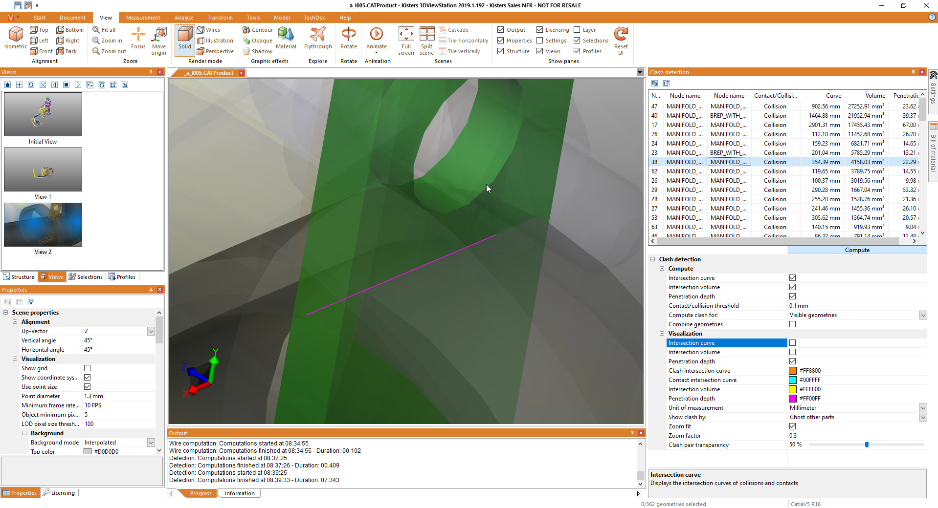Open Material graphic effects
Viewport: 938px width, 508px height.
pyautogui.click(x=286, y=38)
